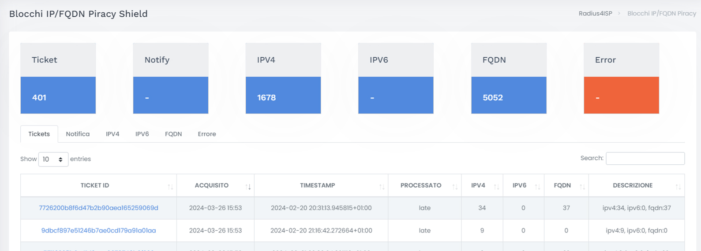Screen dimensions: 701x251
Task: Click description ipv4:34, ipv6:0, fqdn:37
Action: point(637,208)
